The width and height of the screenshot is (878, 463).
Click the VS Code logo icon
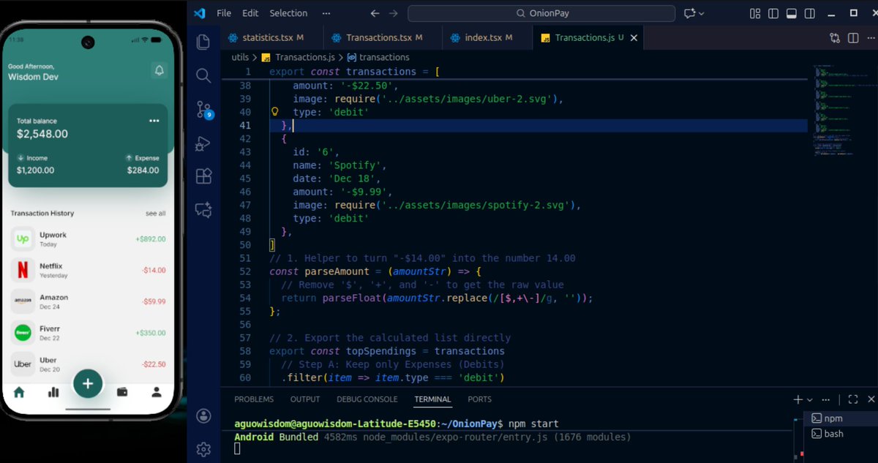[x=200, y=13]
